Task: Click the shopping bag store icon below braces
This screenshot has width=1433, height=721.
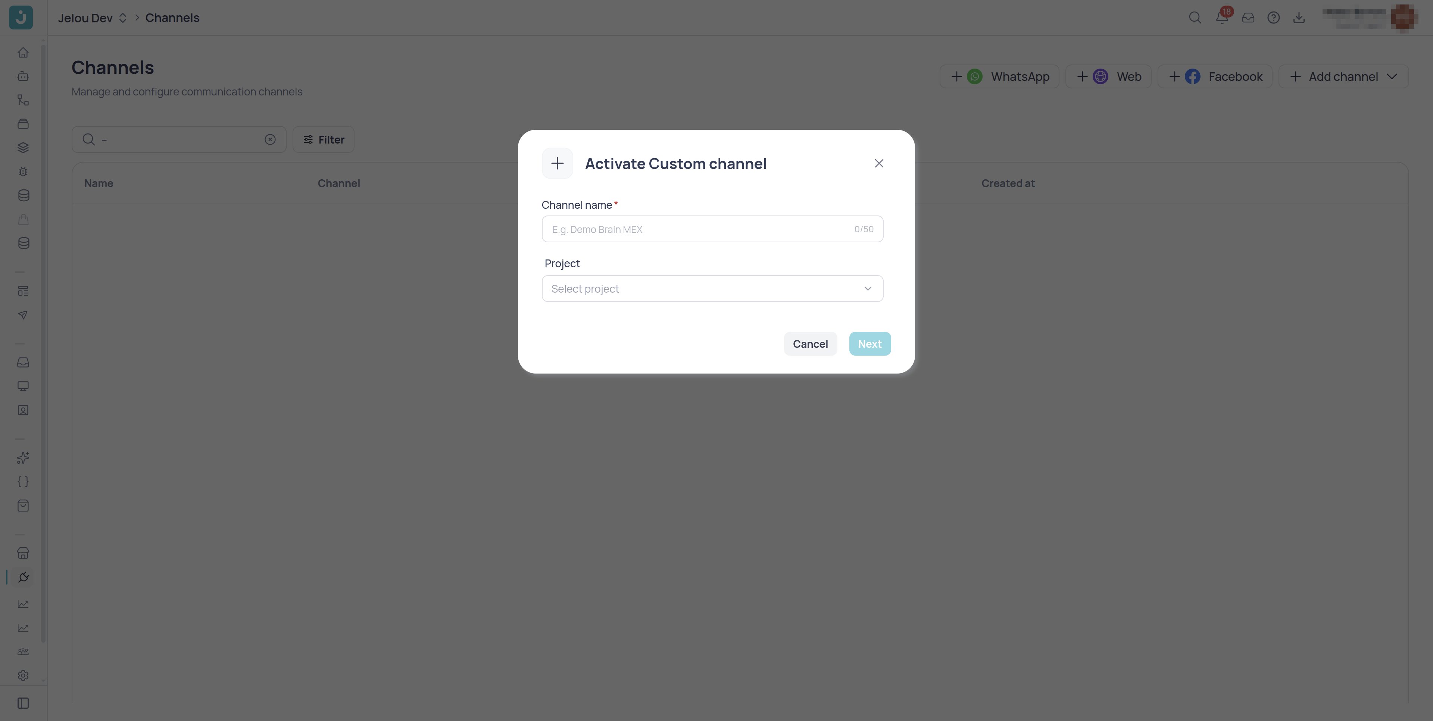Action: point(23,506)
